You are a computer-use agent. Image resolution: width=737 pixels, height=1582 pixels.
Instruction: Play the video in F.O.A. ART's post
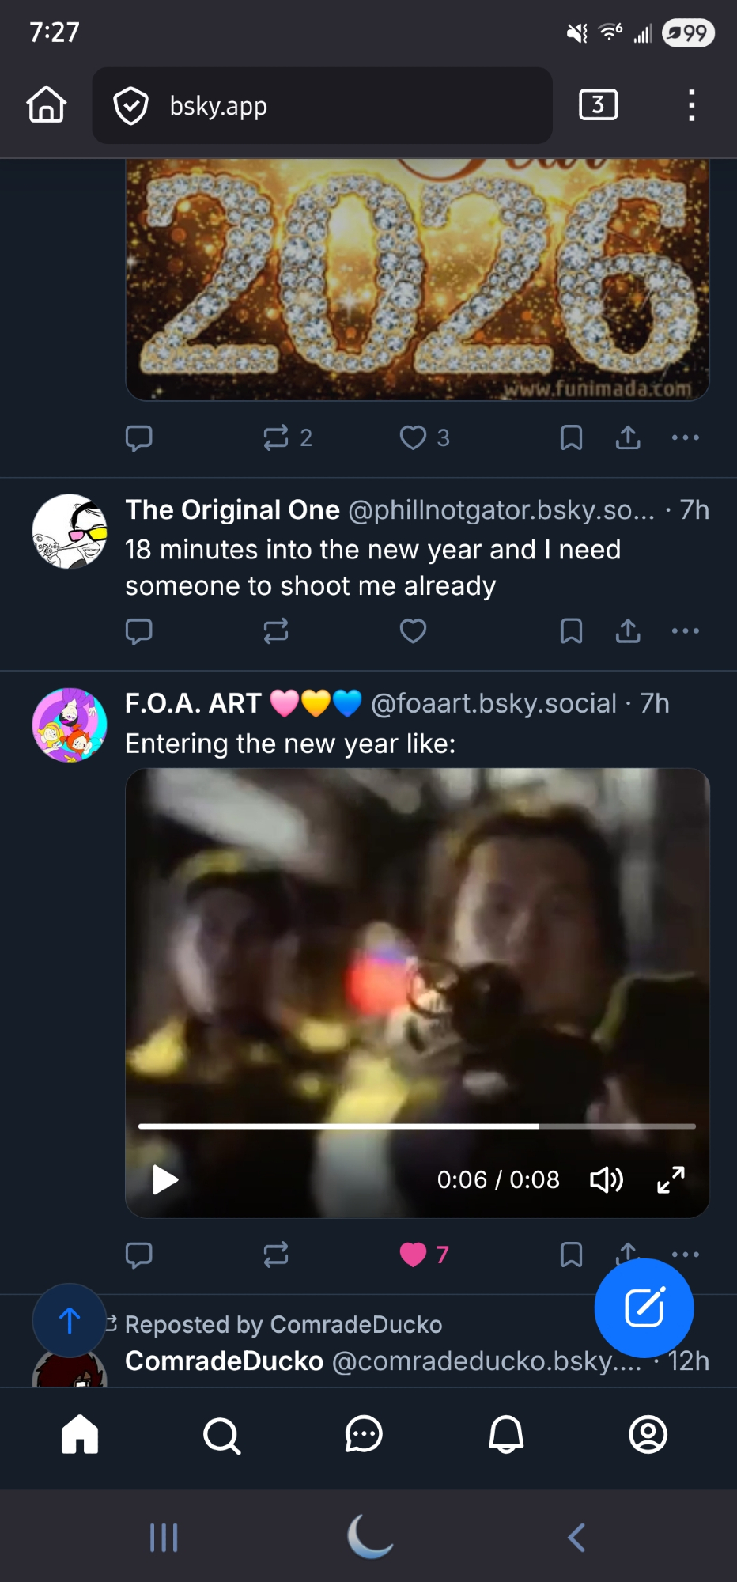164,1179
